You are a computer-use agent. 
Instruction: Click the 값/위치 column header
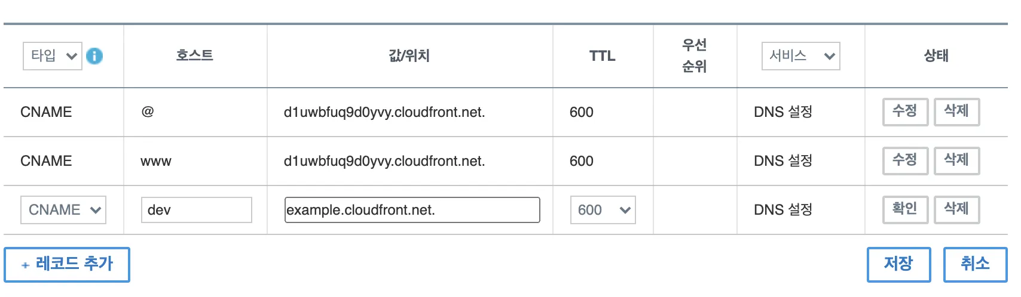pyautogui.click(x=409, y=56)
